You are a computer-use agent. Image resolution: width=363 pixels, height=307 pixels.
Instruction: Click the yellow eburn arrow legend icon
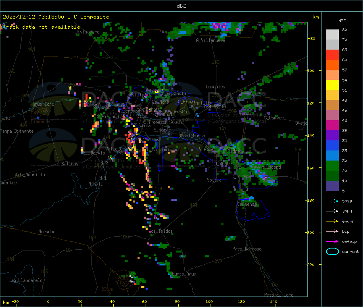pos(332,221)
